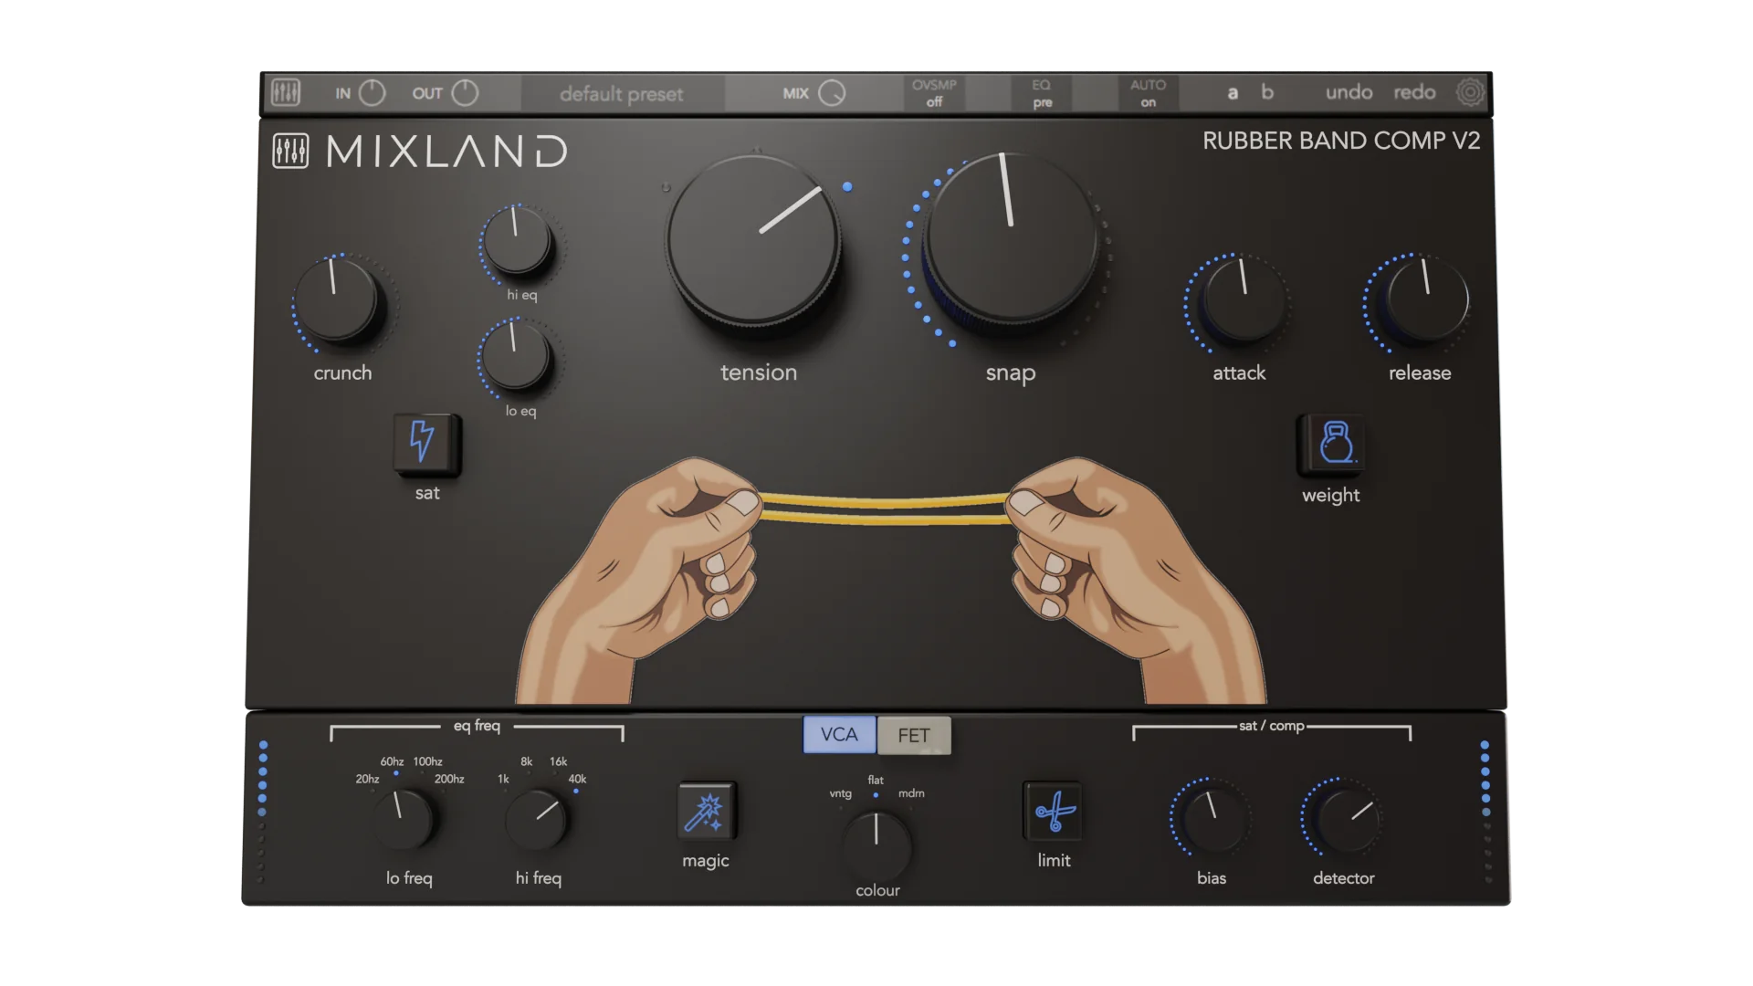Click the '40k' hi freq mark
This screenshot has width=1753, height=986.
577,779
